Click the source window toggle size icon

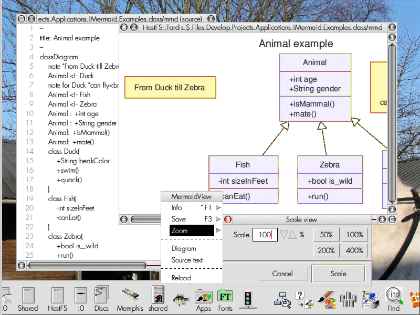click(x=211, y=19)
